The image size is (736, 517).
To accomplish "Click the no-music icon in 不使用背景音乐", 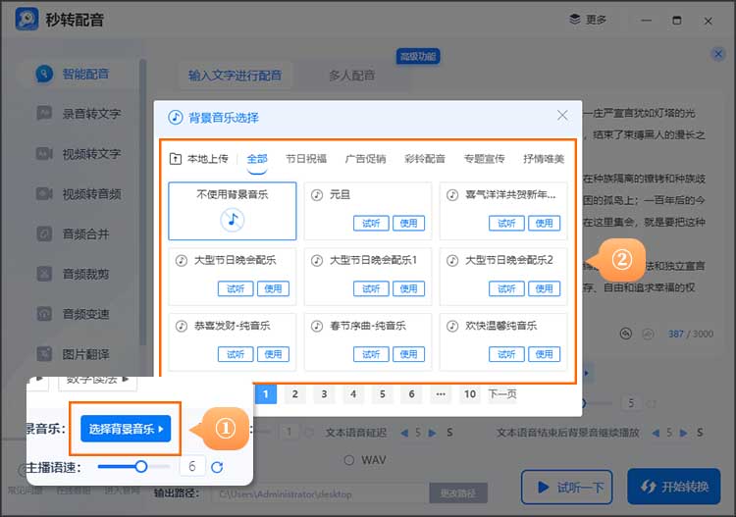I will point(233,220).
